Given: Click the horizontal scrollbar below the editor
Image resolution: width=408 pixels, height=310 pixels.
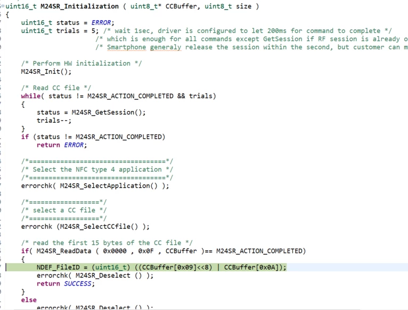Looking at the screenshot, I should pos(187,309).
